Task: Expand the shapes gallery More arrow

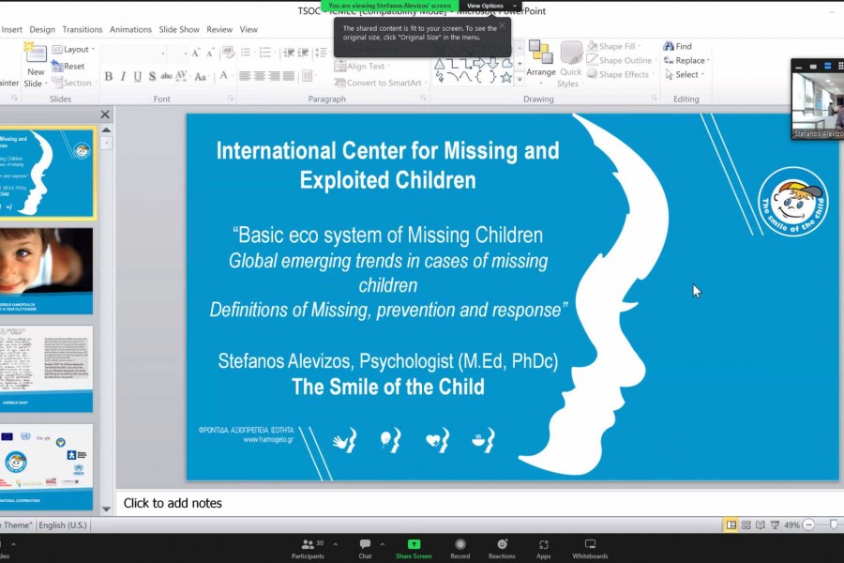Action: point(520,79)
